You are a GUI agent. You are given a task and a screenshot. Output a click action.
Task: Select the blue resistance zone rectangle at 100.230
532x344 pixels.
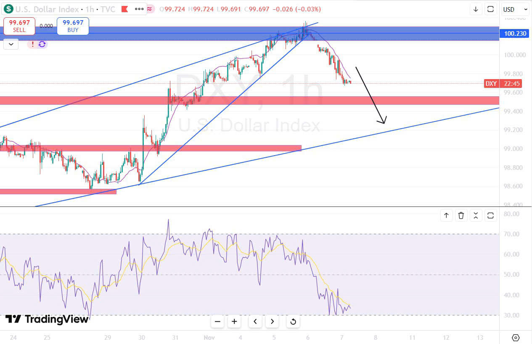tap(250, 34)
